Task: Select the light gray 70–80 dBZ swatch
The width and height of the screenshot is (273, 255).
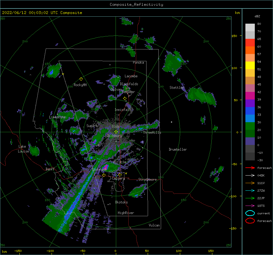Action: coord(250,27)
